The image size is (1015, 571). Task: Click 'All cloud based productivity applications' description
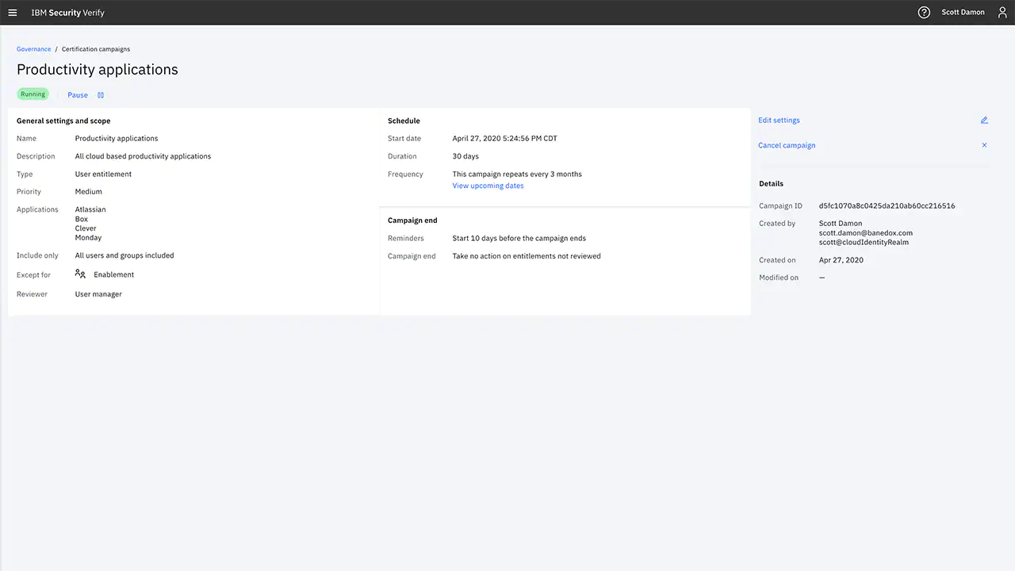coord(143,156)
